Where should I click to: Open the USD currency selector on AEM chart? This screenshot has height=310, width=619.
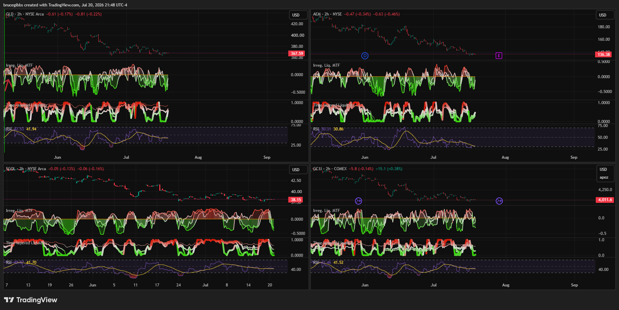point(605,15)
